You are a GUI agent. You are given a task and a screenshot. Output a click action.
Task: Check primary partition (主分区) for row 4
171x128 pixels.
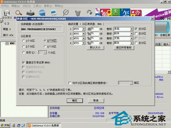point(136,43)
